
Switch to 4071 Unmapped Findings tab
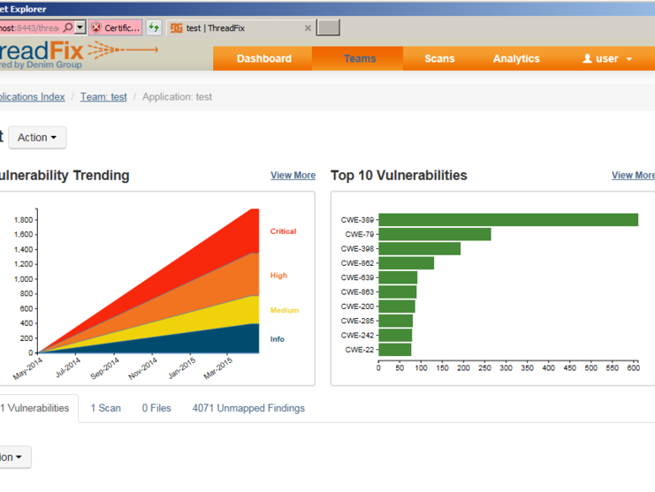(248, 408)
